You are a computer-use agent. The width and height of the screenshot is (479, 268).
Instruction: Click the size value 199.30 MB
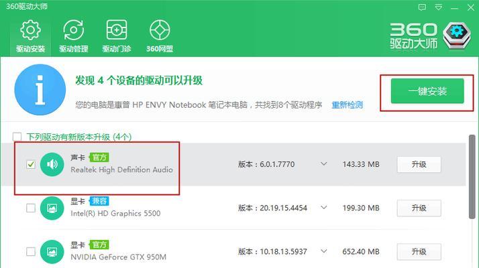click(x=361, y=208)
